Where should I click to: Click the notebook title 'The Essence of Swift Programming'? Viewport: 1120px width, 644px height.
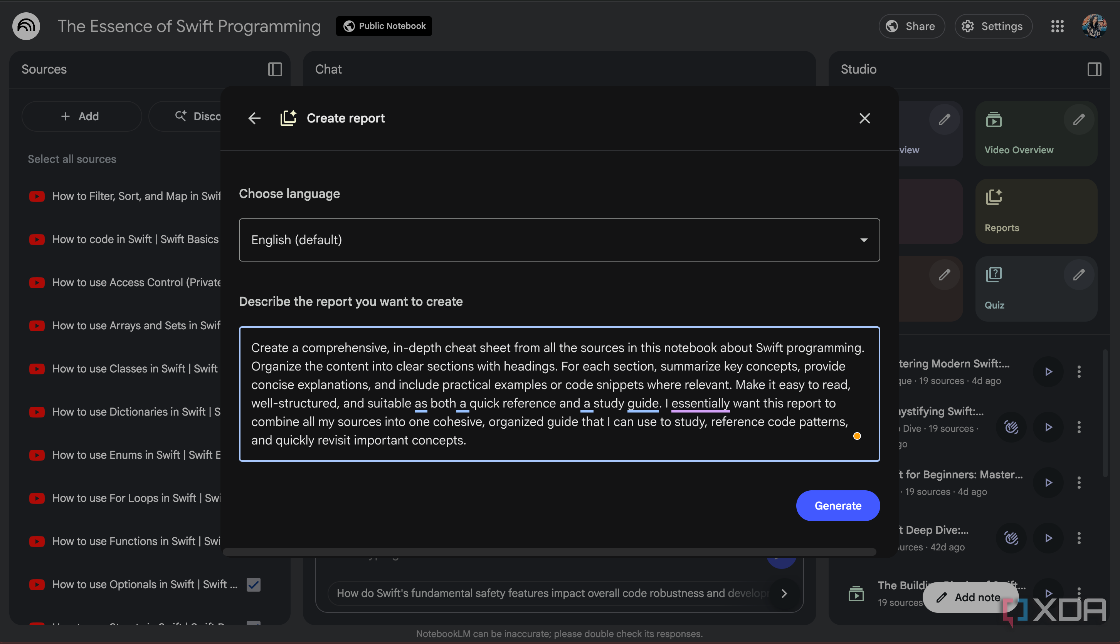click(x=189, y=26)
